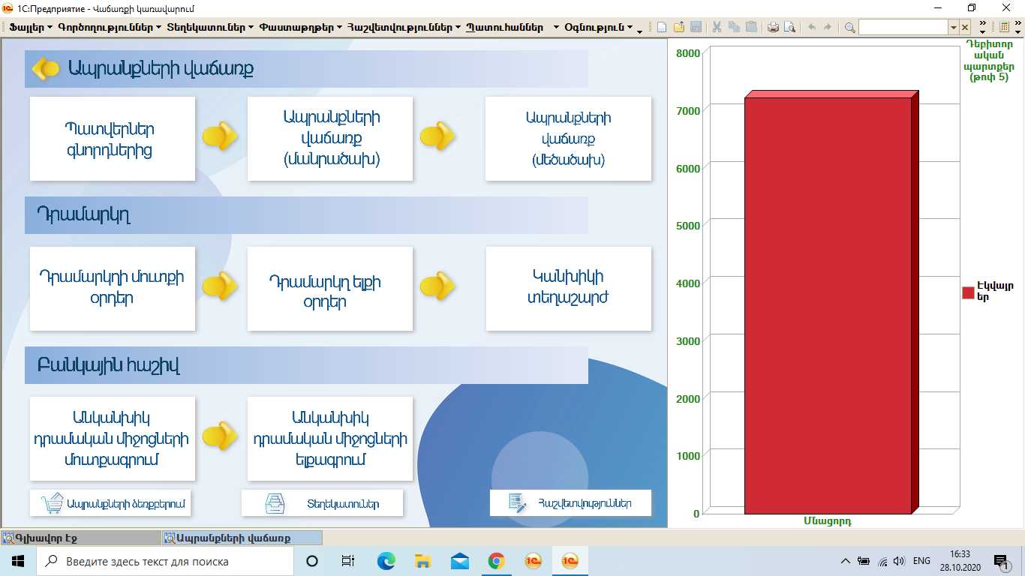1025x576 pixels.
Task: Open Դրամարկղի մուտքի օրդեր tile
Action: pyautogui.click(x=113, y=289)
